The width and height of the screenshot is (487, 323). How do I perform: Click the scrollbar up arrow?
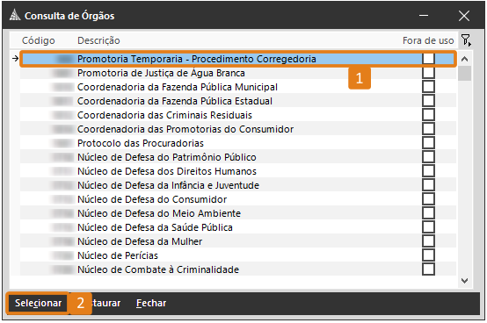tap(464, 59)
